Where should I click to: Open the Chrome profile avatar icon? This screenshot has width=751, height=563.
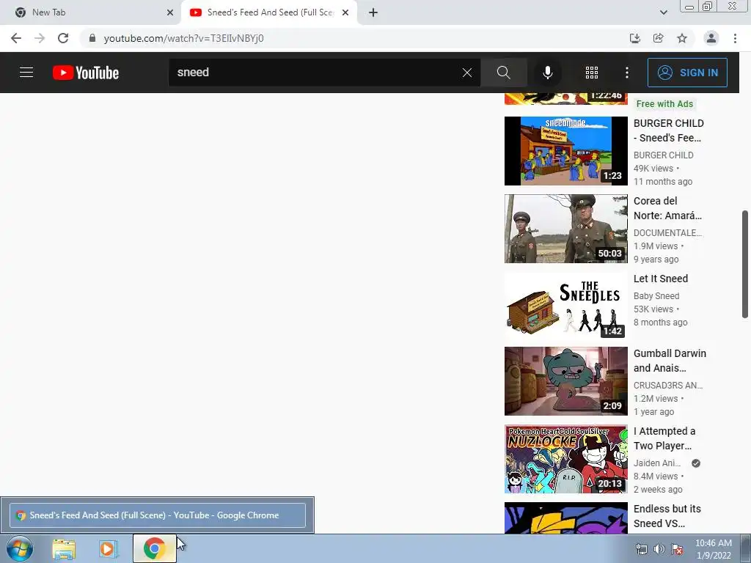[711, 38]
